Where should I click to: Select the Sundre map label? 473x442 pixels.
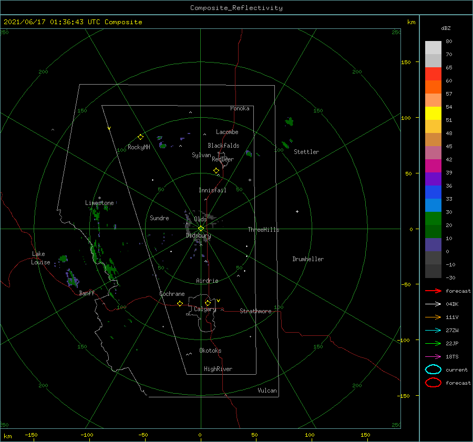click(159, 218)
